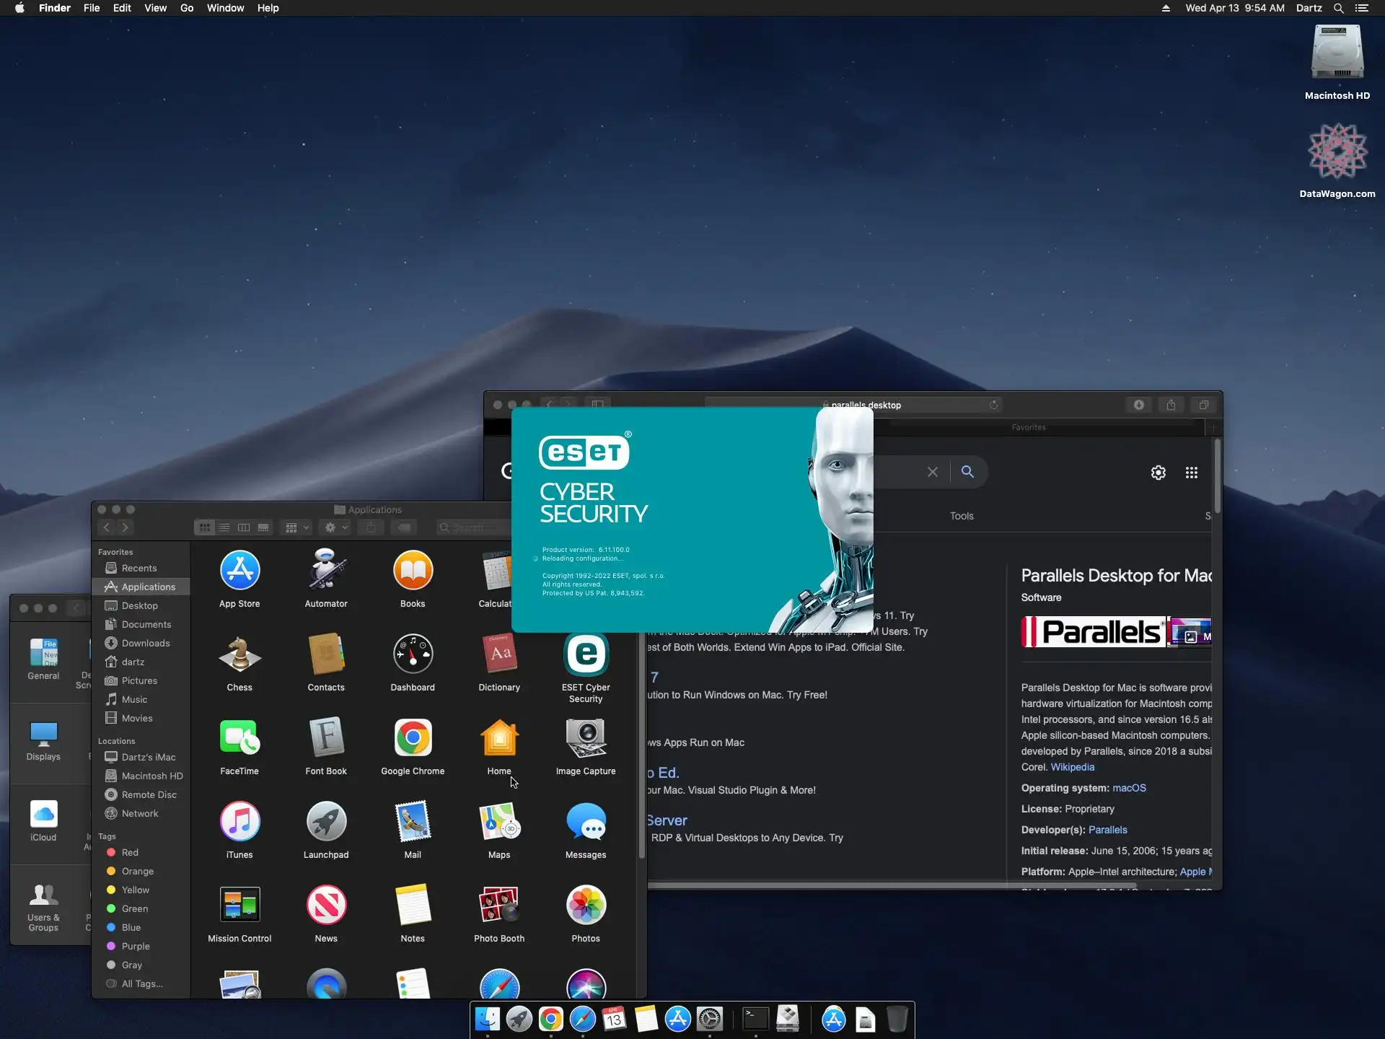Launch the Chess application icon

239,655
